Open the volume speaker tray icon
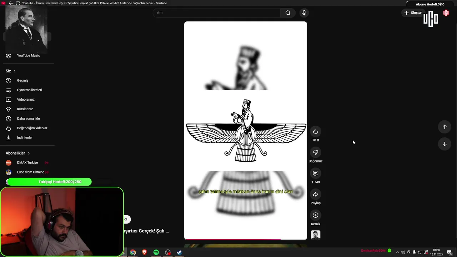The width and height of the screenshot is (457, 257). pos(403,252)
